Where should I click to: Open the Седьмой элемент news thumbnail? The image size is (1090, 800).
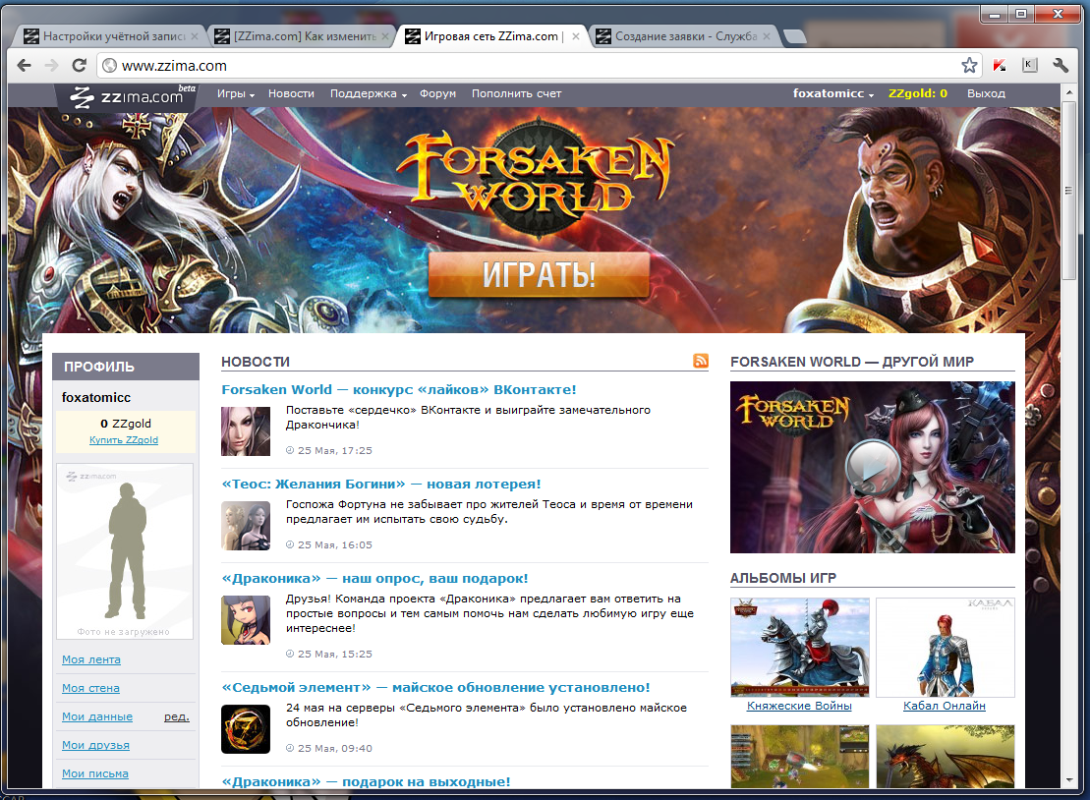[x=246, y=729]
